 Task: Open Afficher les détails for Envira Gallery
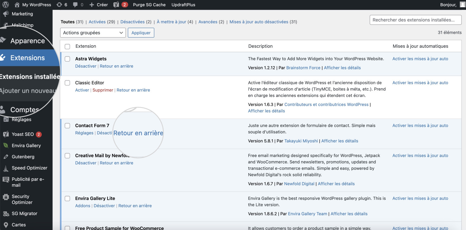pos(349,214)
